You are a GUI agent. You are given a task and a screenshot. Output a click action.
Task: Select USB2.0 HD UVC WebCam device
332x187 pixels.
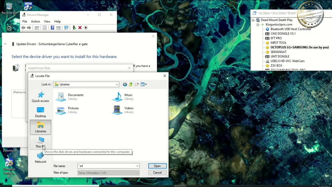point(285,61)
